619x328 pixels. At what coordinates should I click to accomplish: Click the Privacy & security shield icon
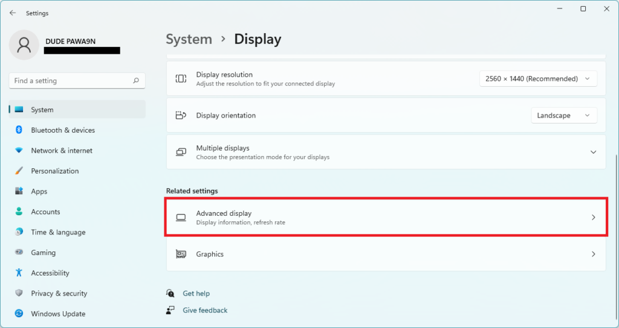point(19,294)
